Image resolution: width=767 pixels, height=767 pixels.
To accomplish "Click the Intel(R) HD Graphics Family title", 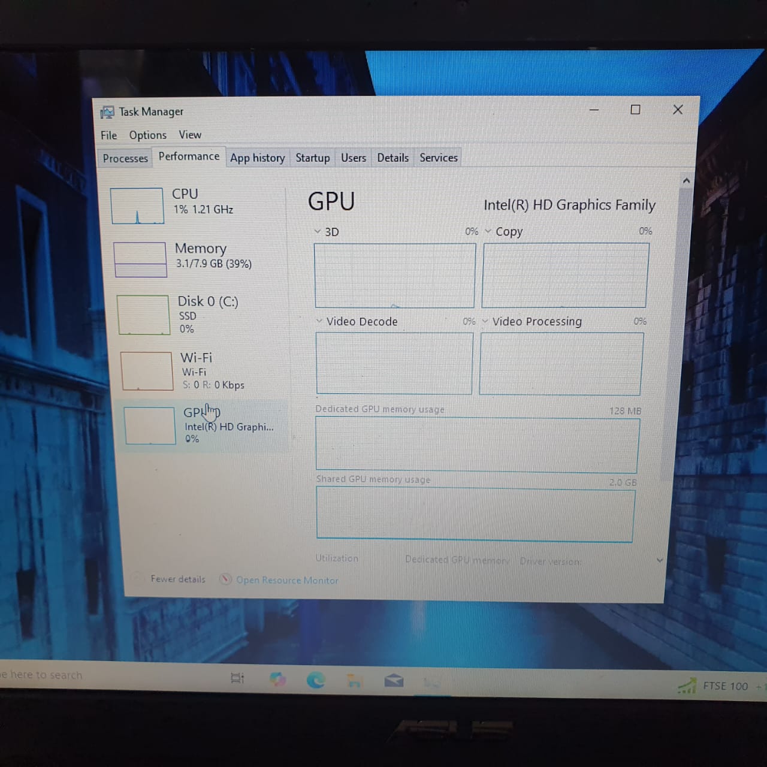I will pyautogui.click(x=569, y=205).
